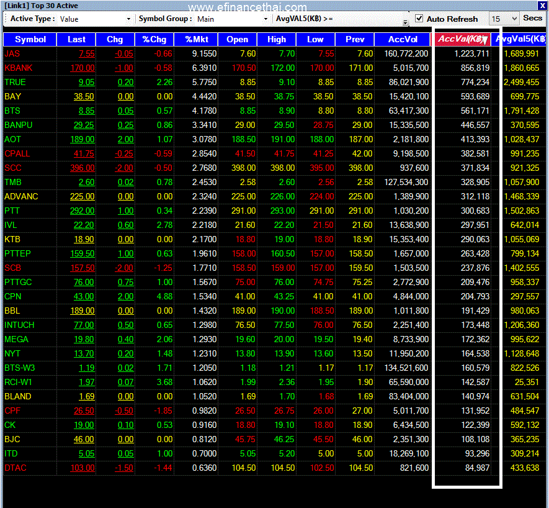Viewport: 549px width, 508px height.
Task: Select the KTB symbol
Action: click(12, 240)
